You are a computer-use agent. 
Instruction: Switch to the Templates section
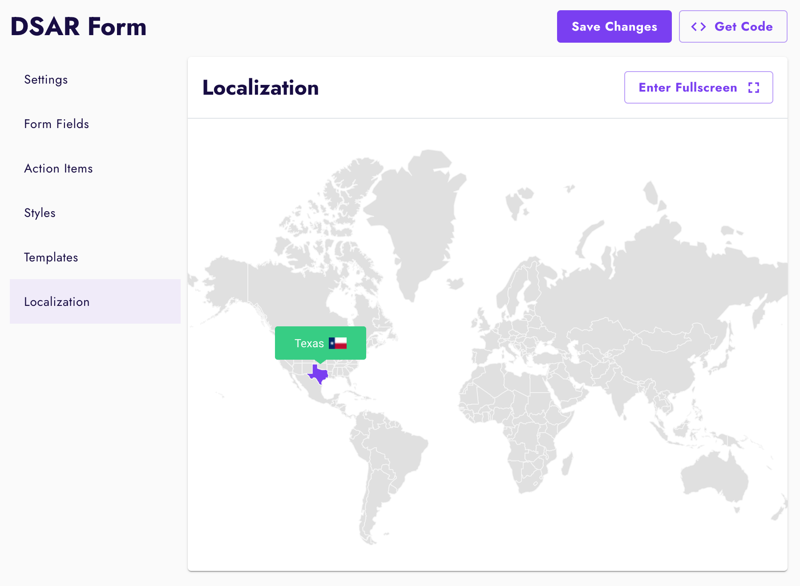coord(51,257)
